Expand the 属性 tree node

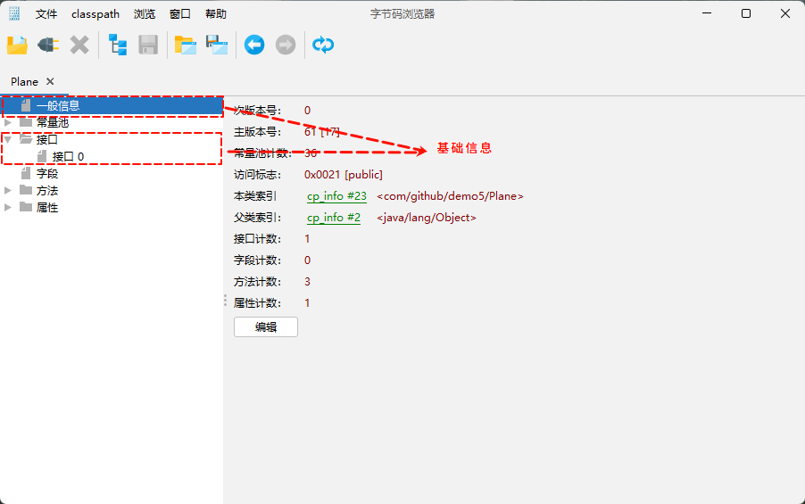click(8, 208)
